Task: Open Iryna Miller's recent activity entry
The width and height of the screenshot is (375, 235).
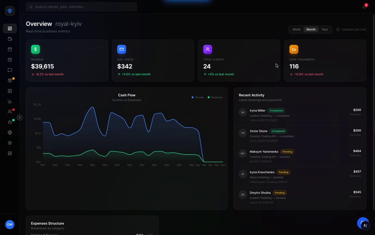Action: (300, 115)
